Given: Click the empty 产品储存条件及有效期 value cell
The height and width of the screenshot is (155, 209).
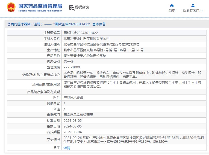Looking at the screenshot, I should point(134,92).
